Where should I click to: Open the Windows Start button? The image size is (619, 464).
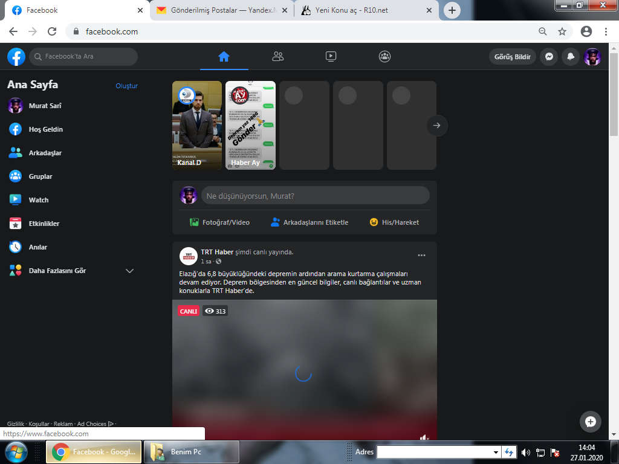pos(16,452)
